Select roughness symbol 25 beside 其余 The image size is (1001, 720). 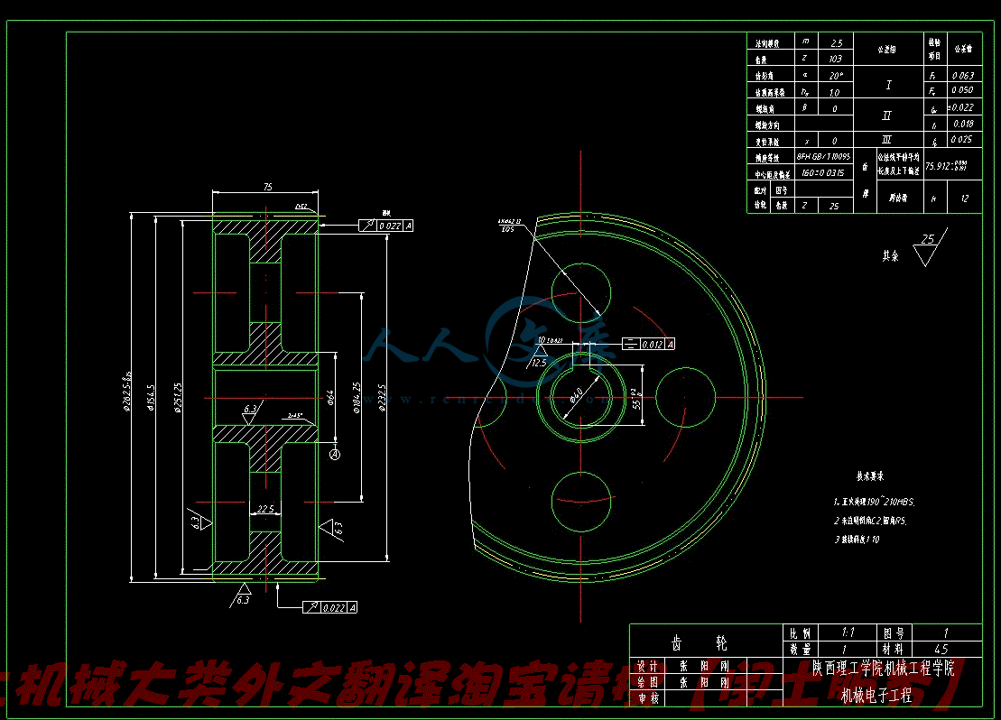(x=930, y=246)
